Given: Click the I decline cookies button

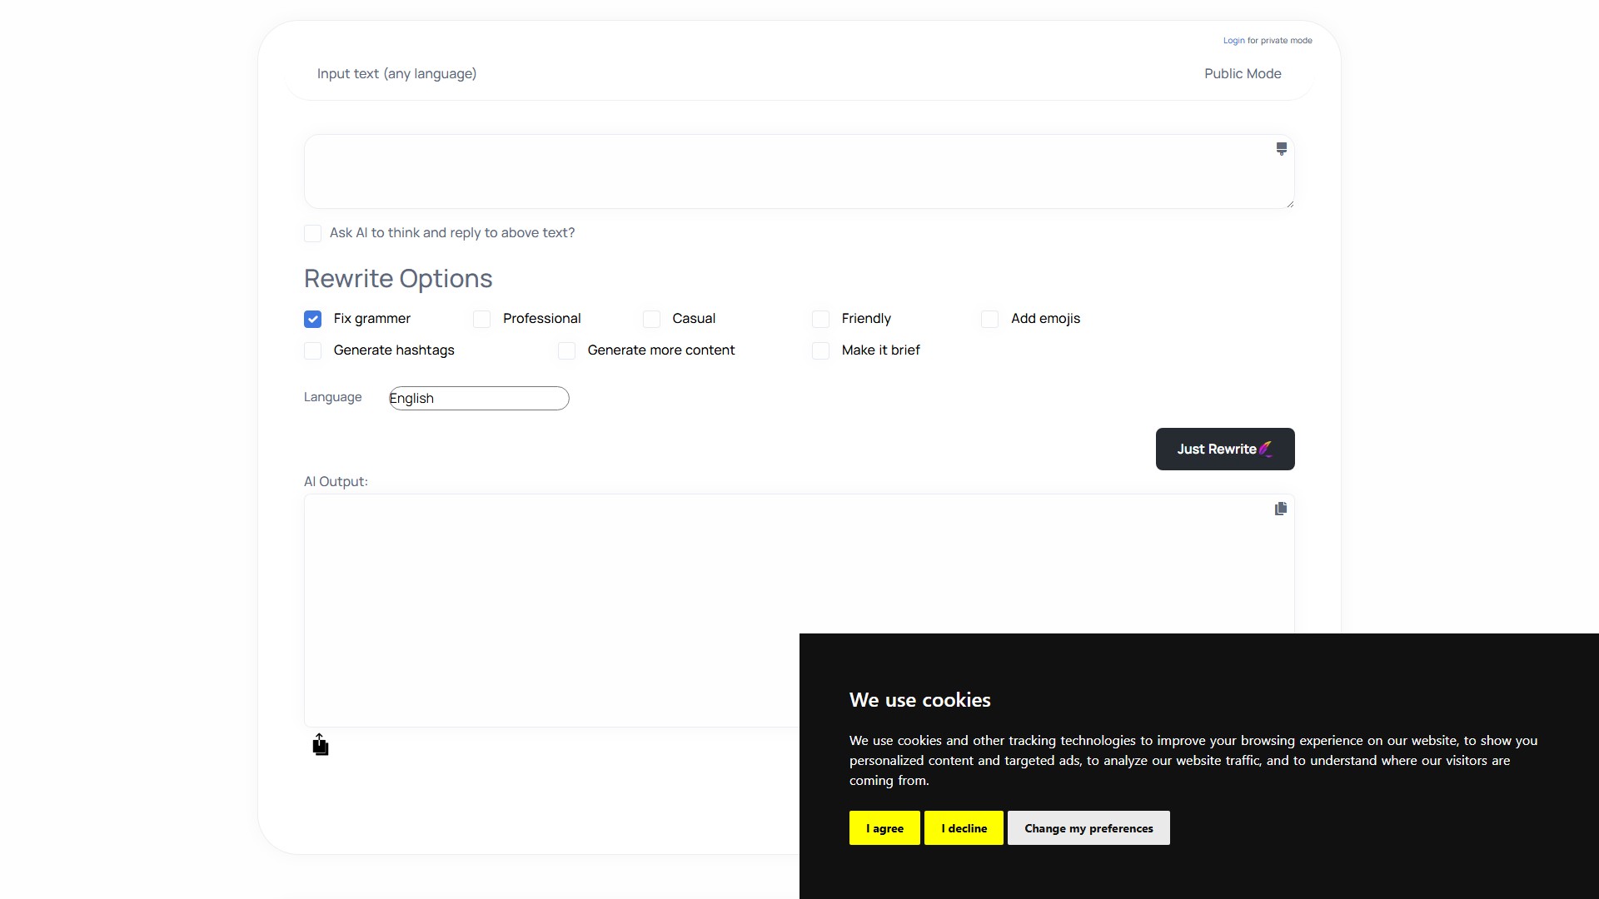Looking at the screenshot, I should 964,828.
